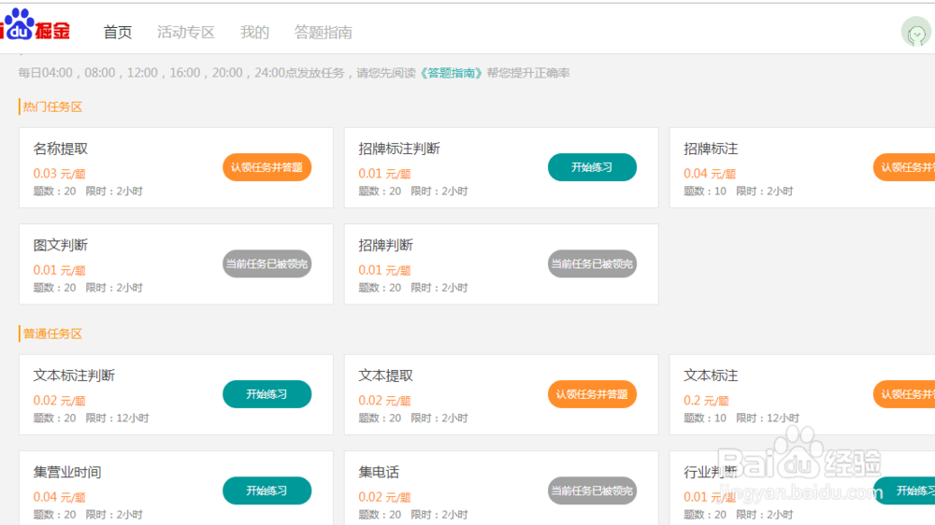Select the 集电话 card title
This screenshot has height=525, width=935.
click(379, 473)
